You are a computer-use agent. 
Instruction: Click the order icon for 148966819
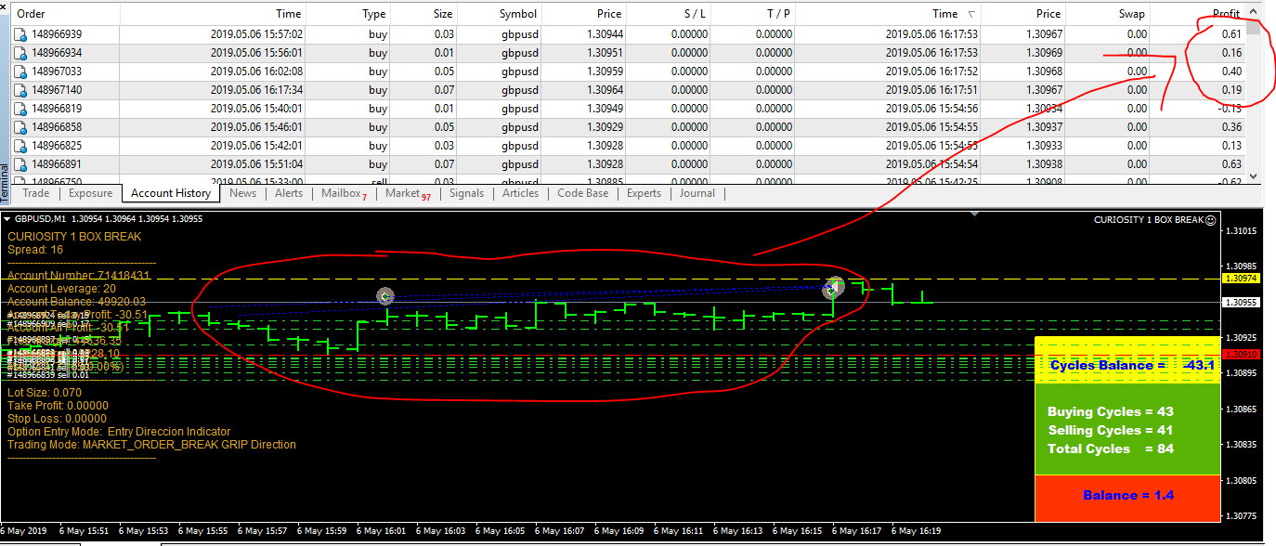point(20,109)
